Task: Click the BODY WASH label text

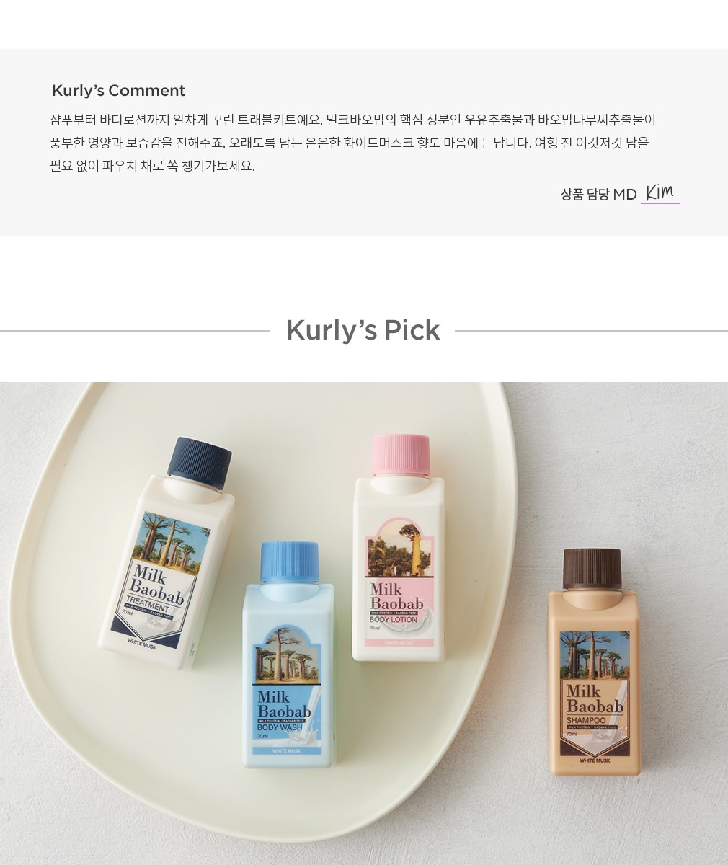Action: click(280, 727)
